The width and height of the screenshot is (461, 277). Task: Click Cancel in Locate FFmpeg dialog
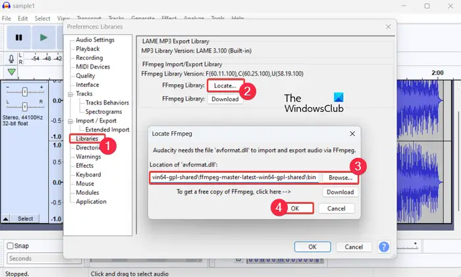337,209
